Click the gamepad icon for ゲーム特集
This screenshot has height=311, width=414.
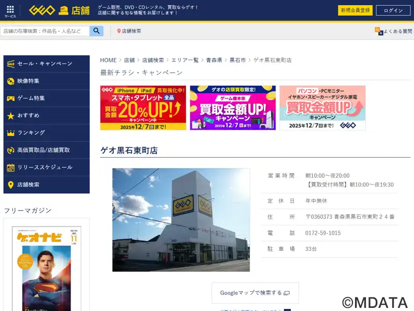[10, 98]
